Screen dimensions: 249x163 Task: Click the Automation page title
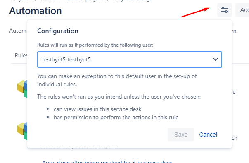(36, 11)
